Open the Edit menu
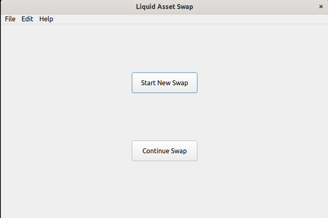 click(27, 19)
